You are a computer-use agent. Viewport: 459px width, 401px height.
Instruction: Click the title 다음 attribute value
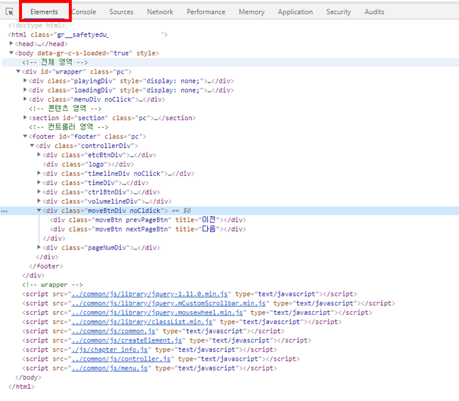(x=209, y=229)
